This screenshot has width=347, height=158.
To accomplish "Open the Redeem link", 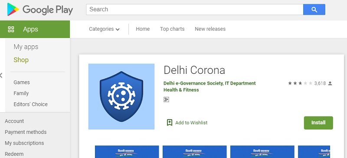I will point(14,154).
